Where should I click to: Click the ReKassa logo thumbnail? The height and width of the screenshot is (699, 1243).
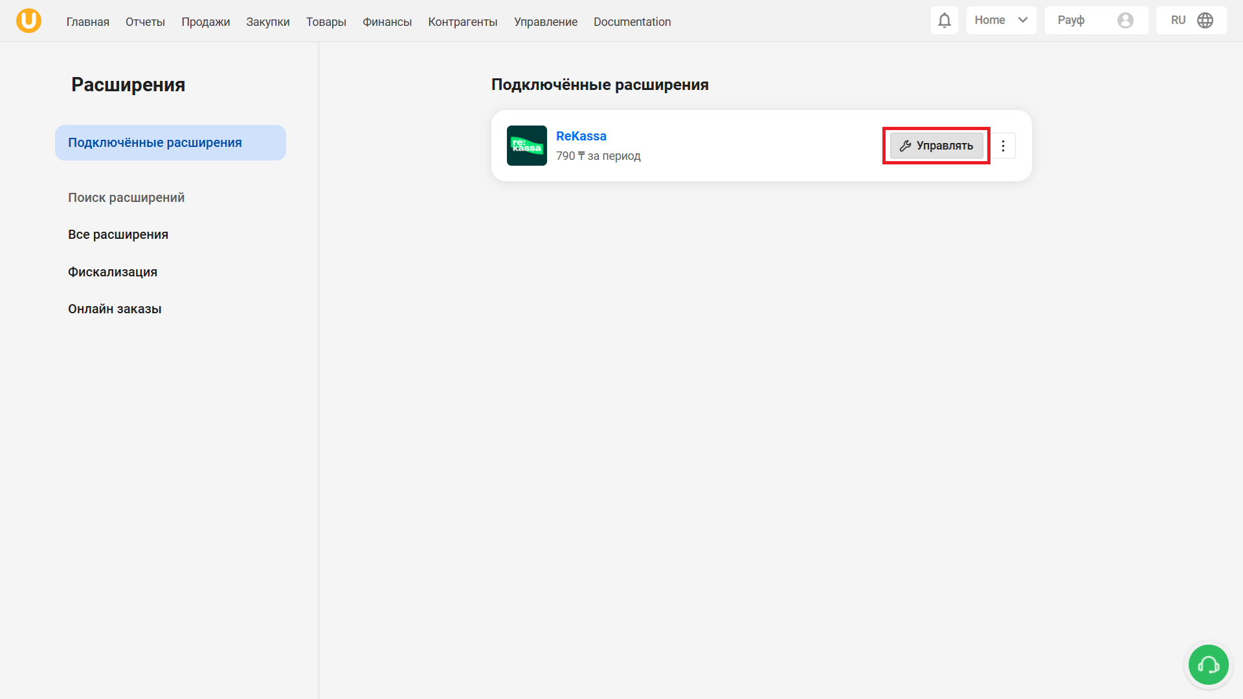click(526, 146)
